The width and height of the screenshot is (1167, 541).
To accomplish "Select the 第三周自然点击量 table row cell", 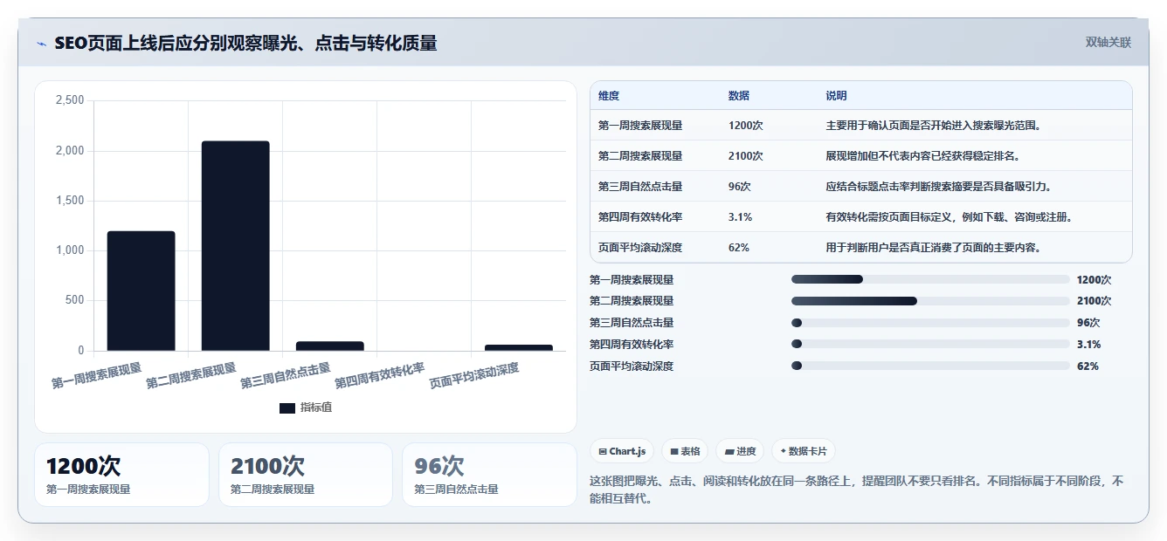I will click(640, 187).
